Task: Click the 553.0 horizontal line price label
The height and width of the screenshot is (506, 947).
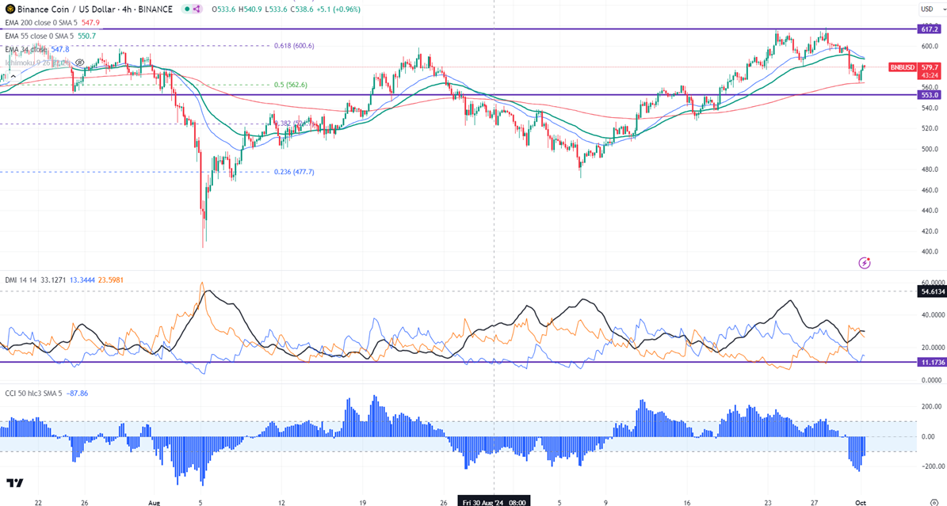Action: 929,94
